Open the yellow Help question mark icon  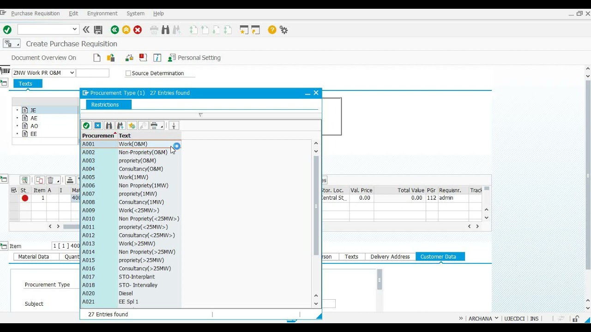[x=272, y=30]
